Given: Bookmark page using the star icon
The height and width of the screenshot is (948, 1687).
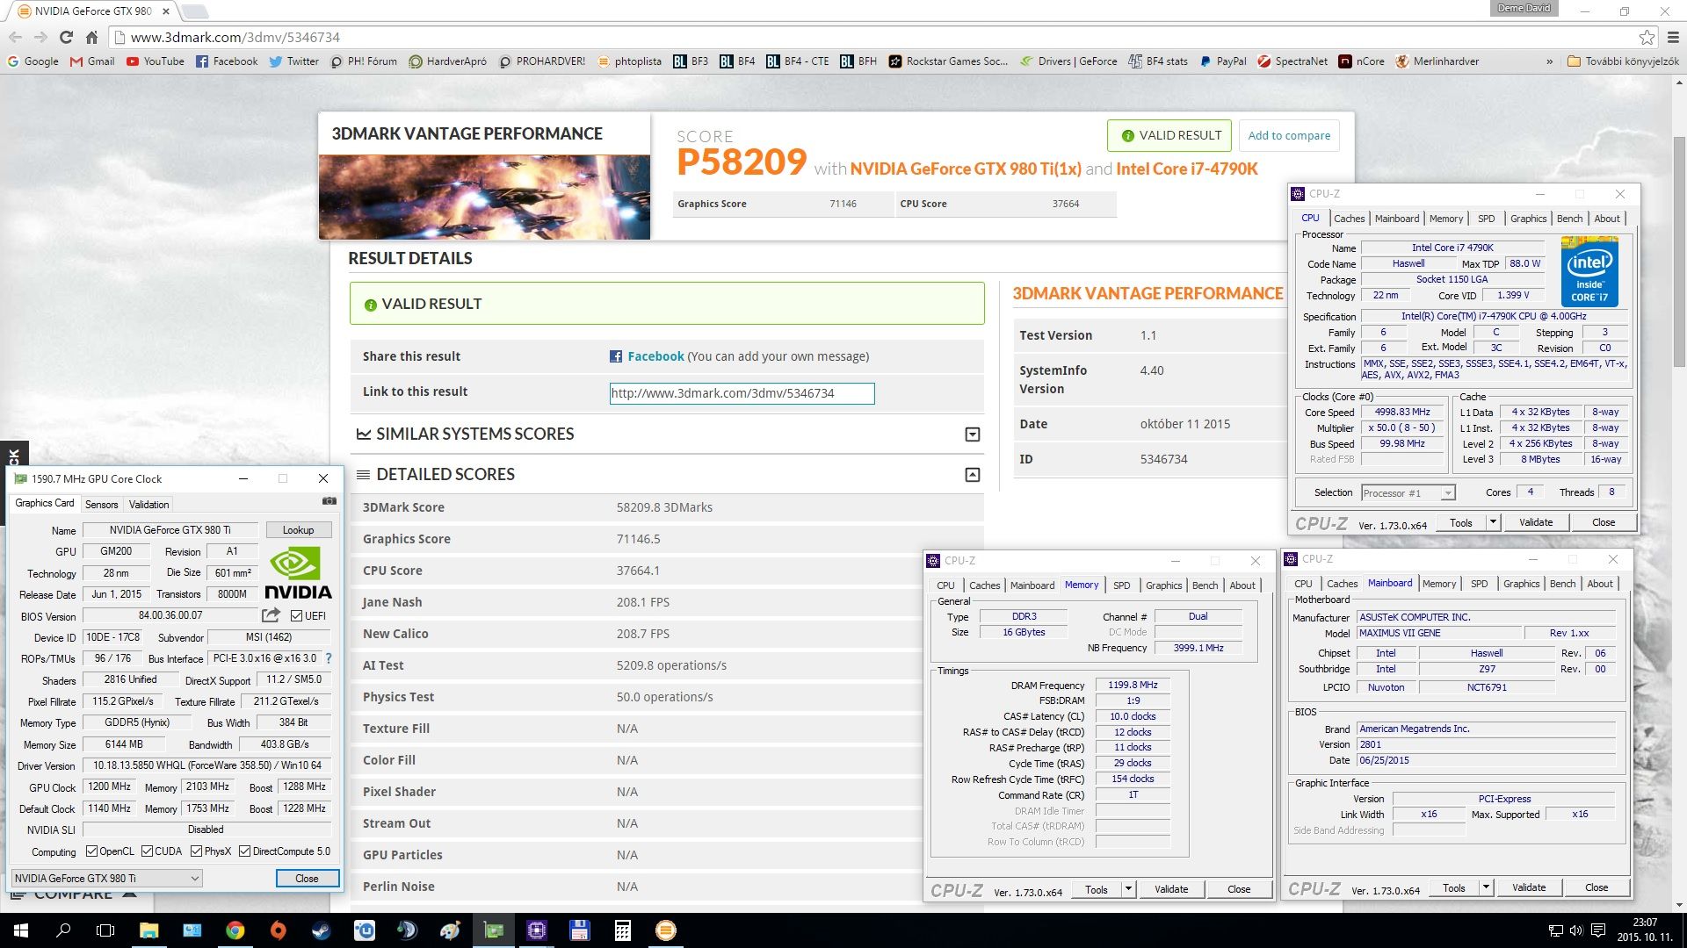Looking at the screenshot, I should tap(1647, 37).
